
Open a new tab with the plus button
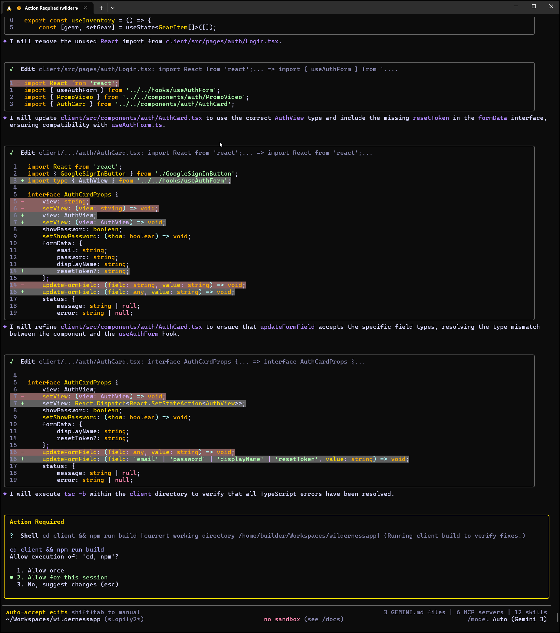[x=101, y=8]
